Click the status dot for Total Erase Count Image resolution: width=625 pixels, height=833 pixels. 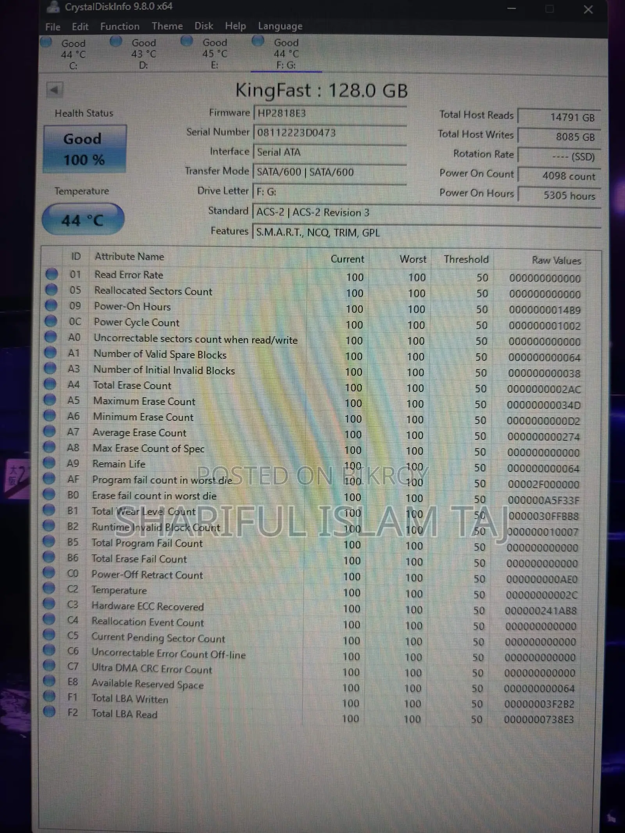(x=50, y=384)
